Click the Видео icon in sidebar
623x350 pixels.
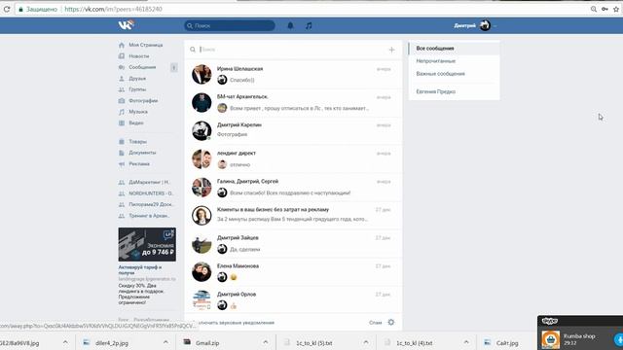click(122, 123)
